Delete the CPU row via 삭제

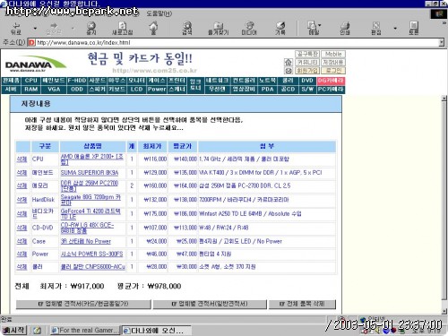(x=22, y=159)
